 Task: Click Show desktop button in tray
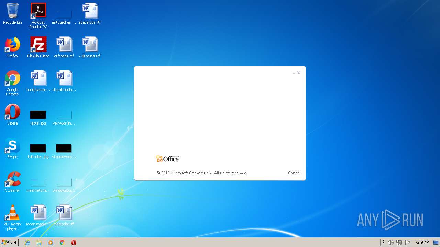coord(436,243)
